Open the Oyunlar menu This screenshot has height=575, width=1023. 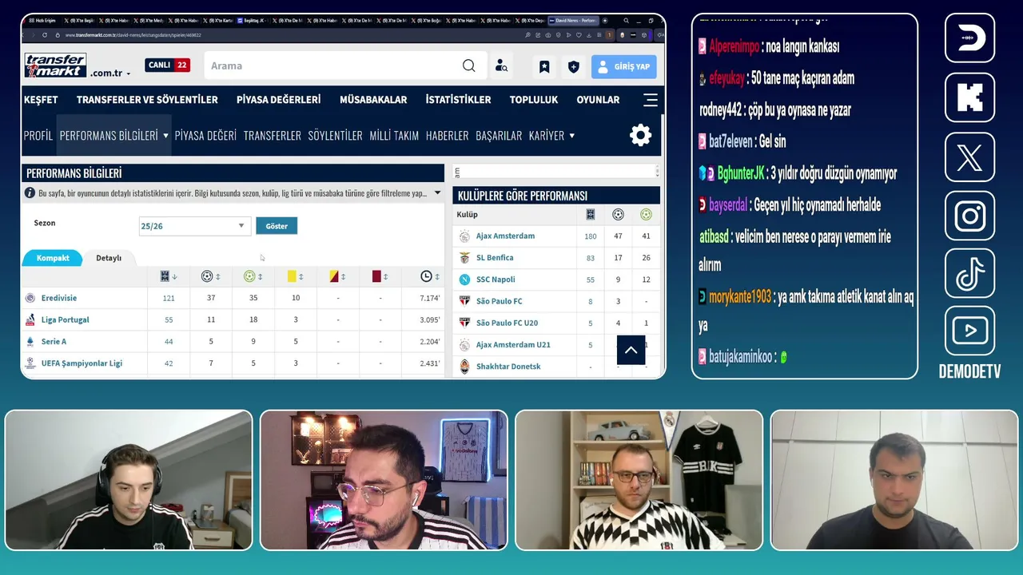point(598,100)
